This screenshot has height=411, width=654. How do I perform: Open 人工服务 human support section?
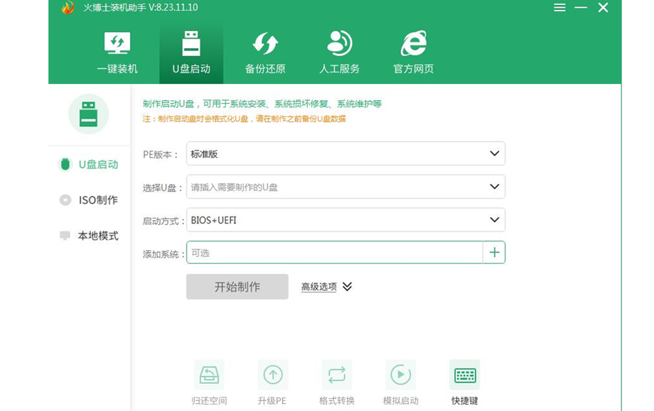pos(339,53)
